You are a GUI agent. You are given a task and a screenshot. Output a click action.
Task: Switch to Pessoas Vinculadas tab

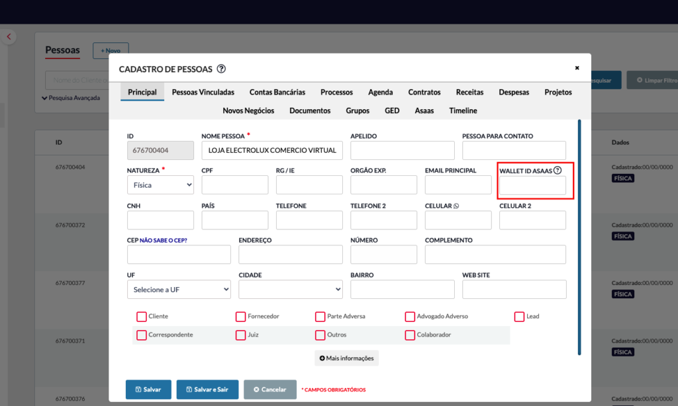pyautogui.click(x=203, y=92)
